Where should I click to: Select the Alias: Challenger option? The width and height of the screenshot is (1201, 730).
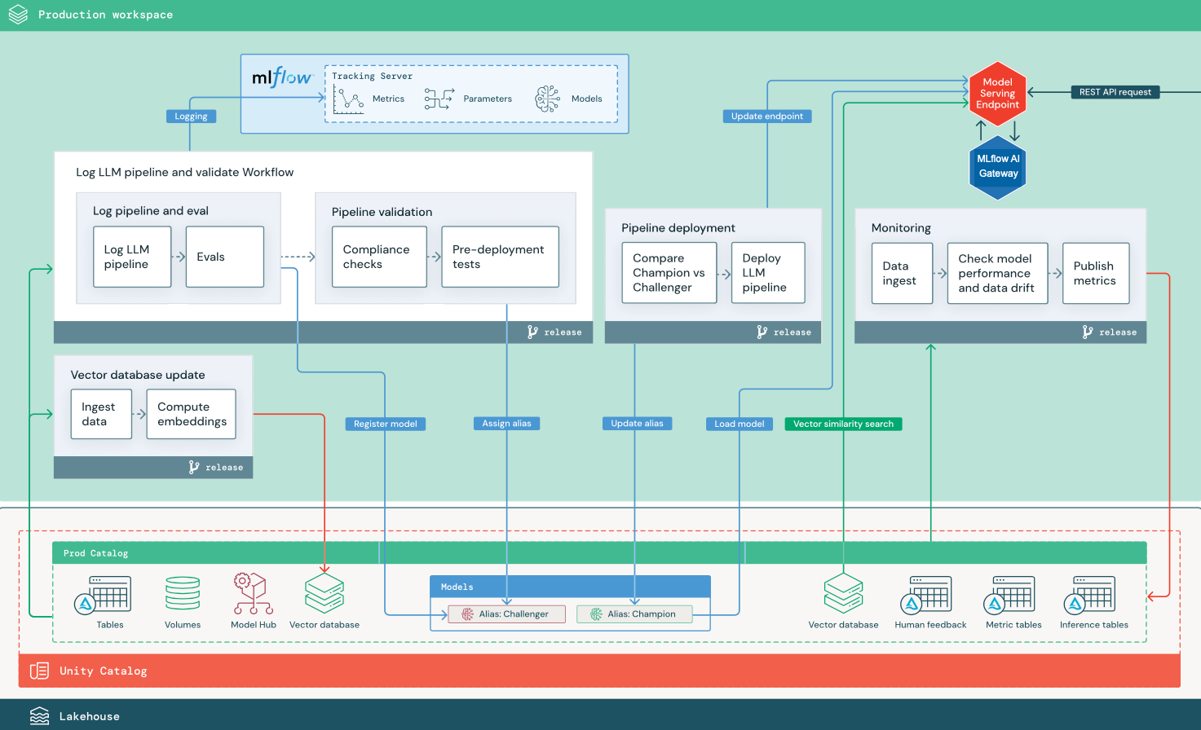point(506,614)
